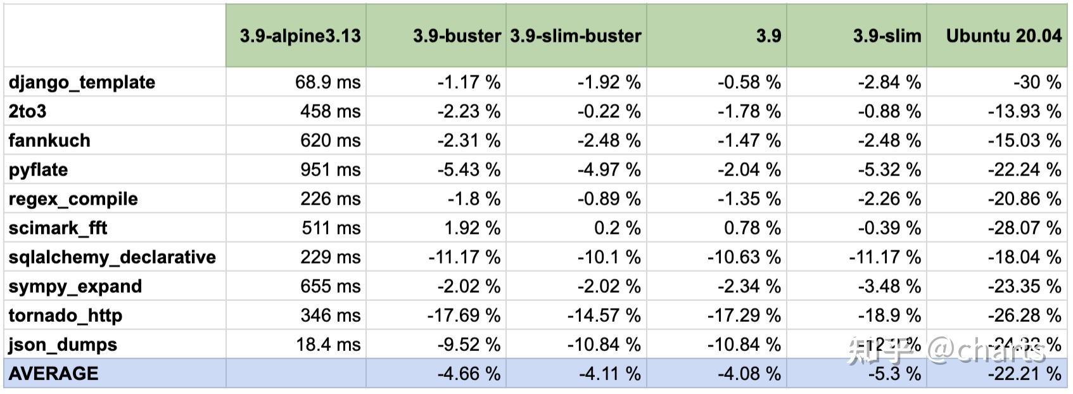This screenshot has height=394, width=1073.
Task: Select the django_template row label
Action: tap(82, 82)
